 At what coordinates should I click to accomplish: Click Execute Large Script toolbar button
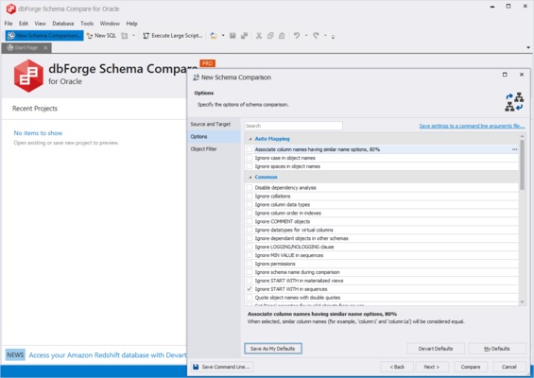tap(173, 35)
